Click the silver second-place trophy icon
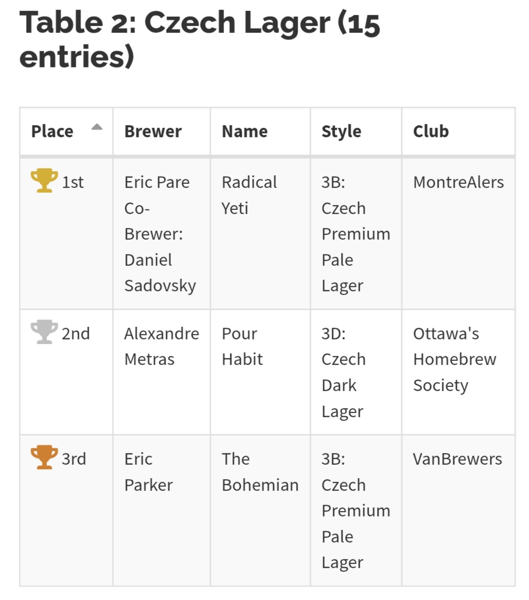 click(44, 332)
